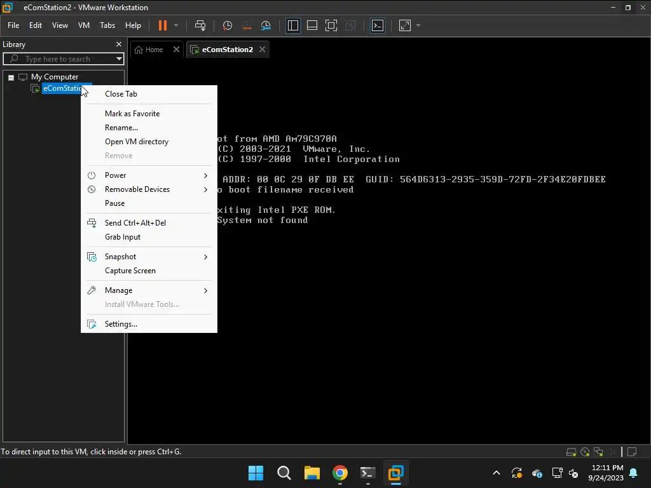
Task: Open the snapshot manager toolbar icon
Action: coord(266,25)
